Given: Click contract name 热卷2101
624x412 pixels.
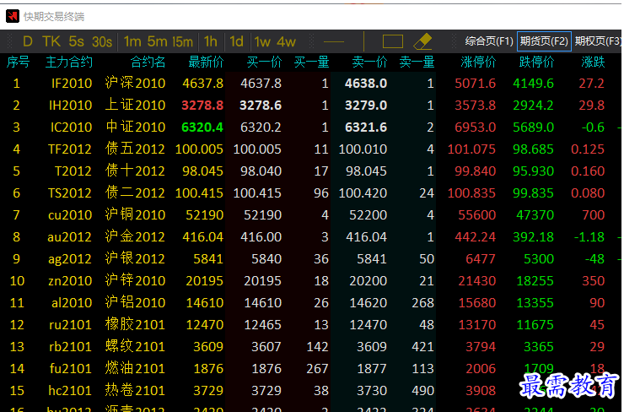Looking at the screenshot, I should click(x=135, y=390).
